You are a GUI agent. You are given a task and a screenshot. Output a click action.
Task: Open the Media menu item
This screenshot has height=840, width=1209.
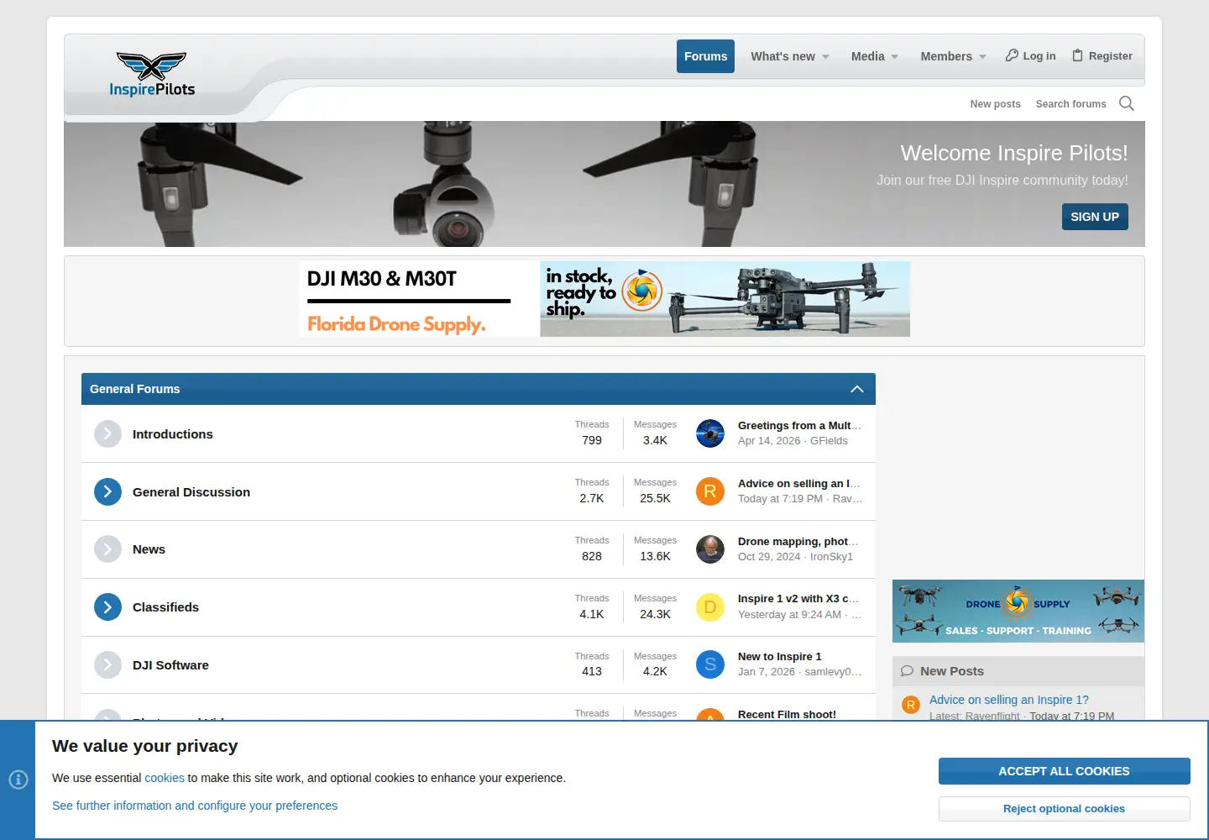867,56
